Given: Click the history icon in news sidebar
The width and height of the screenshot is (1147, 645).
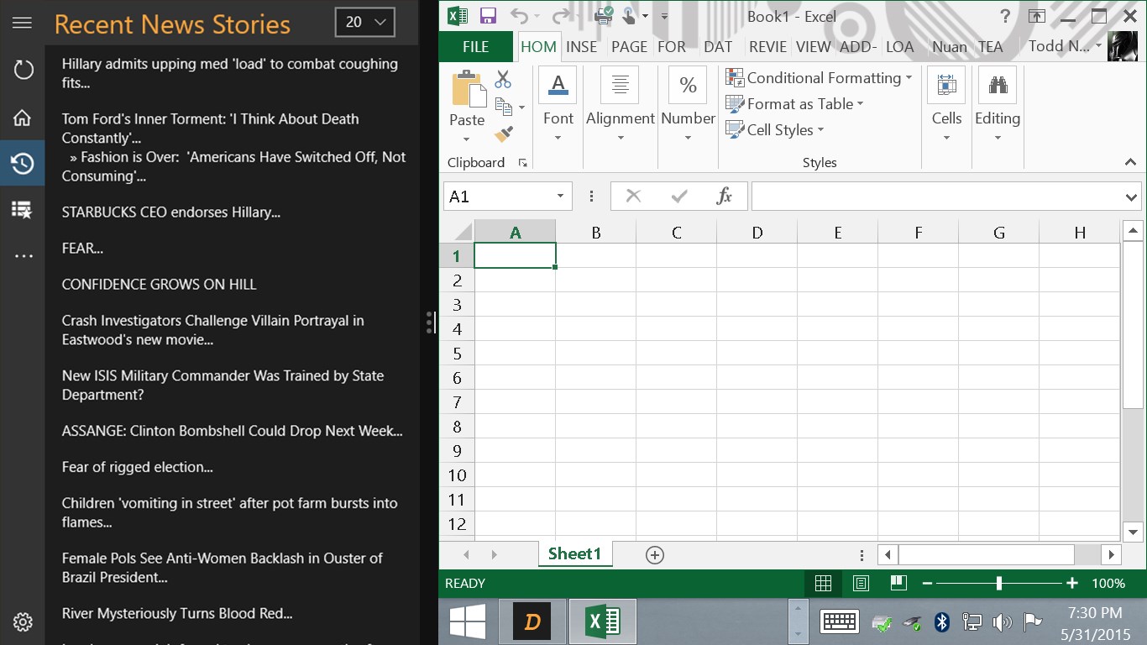Looking at the screenshot, I should click(x=23, y=163).
